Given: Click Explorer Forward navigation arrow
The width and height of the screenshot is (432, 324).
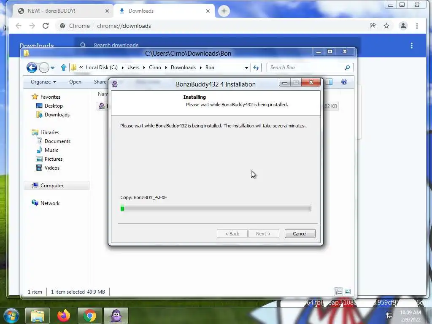Looking at the screenshot, I should point(44,67).
